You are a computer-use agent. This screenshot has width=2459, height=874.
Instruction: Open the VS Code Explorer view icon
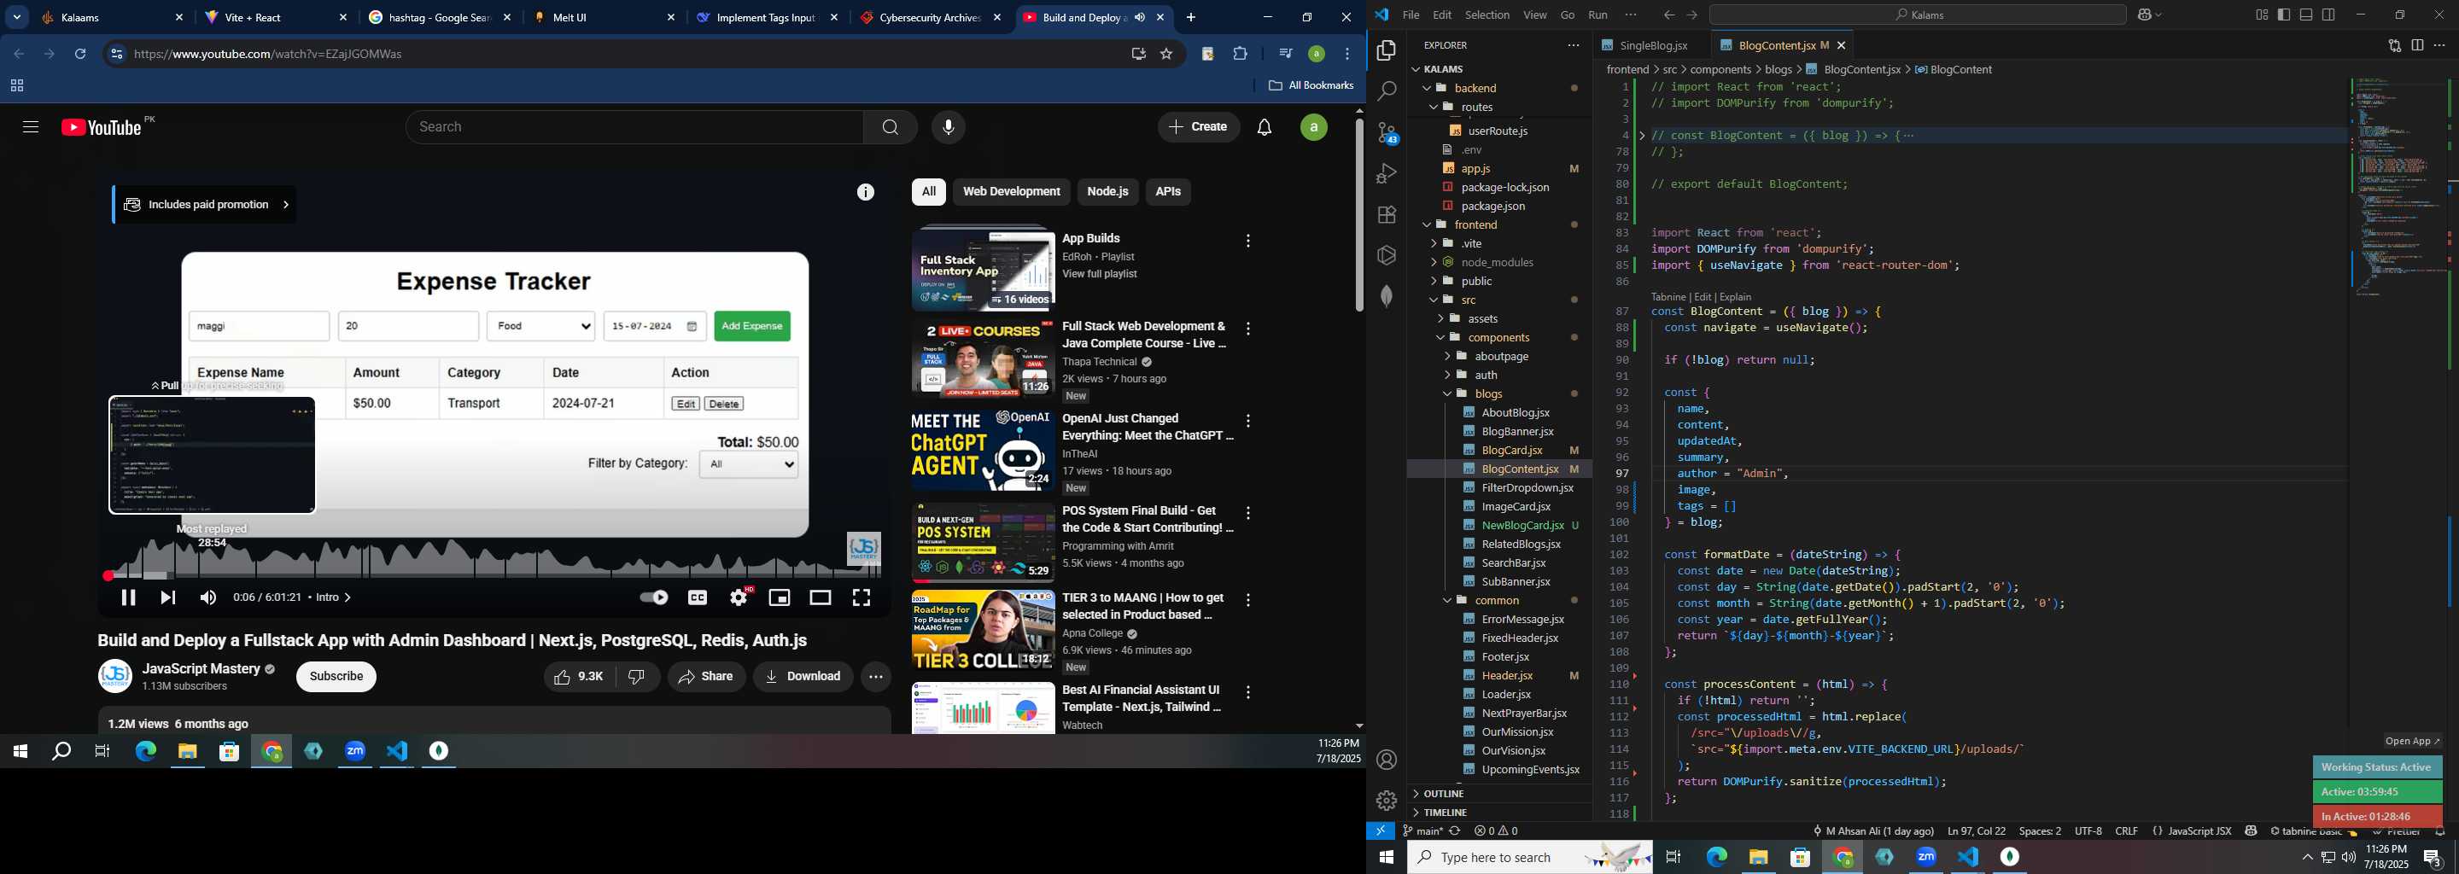(x=1386, y=50)
